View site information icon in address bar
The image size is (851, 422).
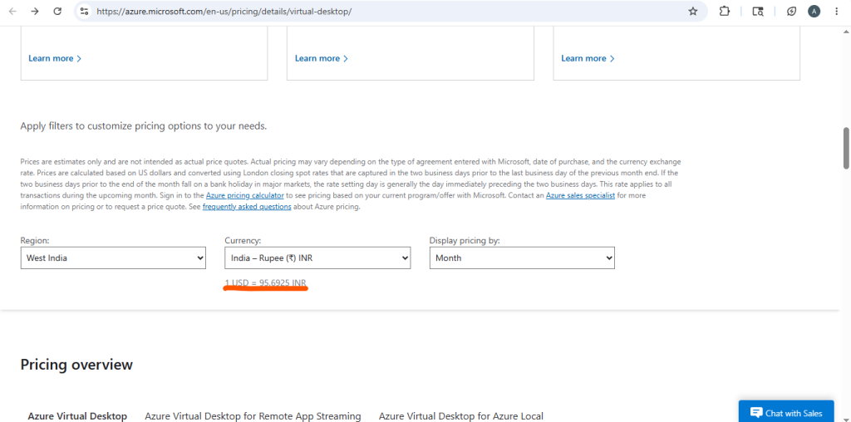pyautogui.click(x=84, y=12)
